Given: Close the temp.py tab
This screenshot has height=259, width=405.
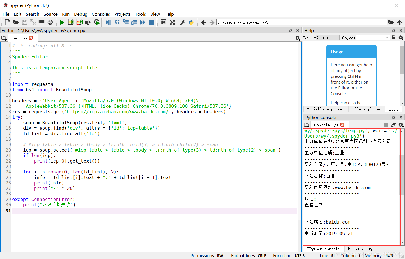Looking at the screenshot, I should point(31,38).
